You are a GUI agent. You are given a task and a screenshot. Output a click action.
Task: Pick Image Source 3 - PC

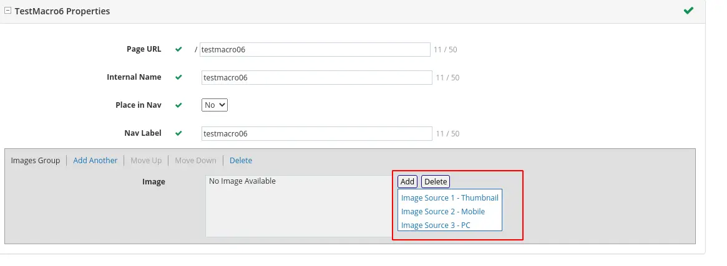click(x=436, y=225)
